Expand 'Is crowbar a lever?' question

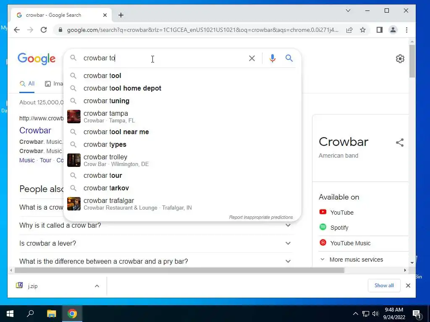pos(156,244)
